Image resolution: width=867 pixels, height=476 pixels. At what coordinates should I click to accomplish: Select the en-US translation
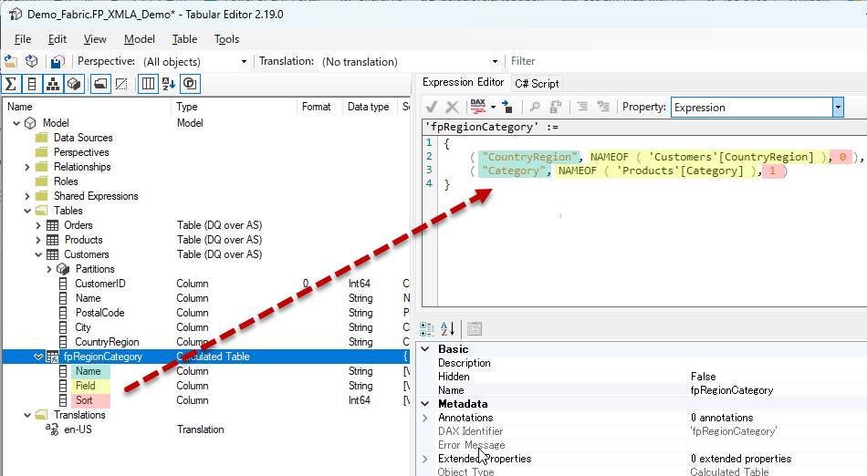coord(78,429)
